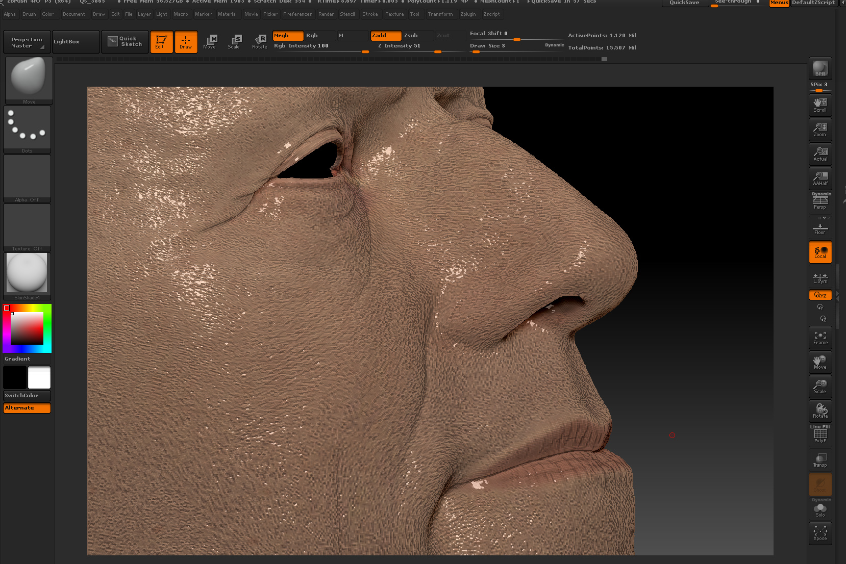Open the Material menu

(227, 14)
